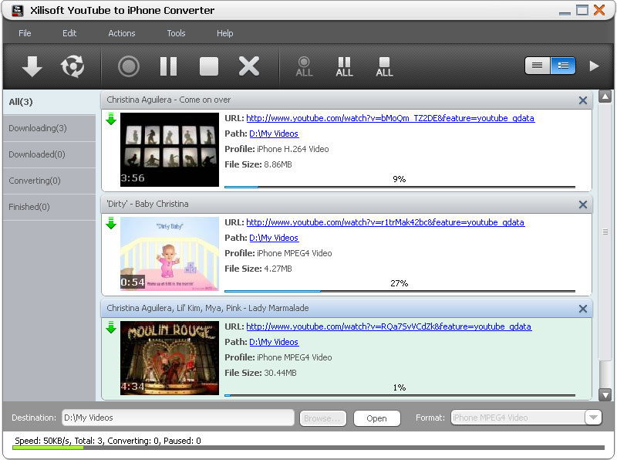Stop the selected task with square icon
The height and width of the screenshot is (460, 617).
209,66
